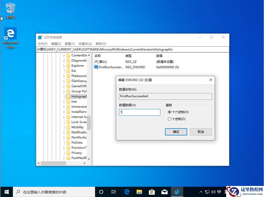
Task: Open the Recycle Bin on the desktop
Action: [10, 7]
